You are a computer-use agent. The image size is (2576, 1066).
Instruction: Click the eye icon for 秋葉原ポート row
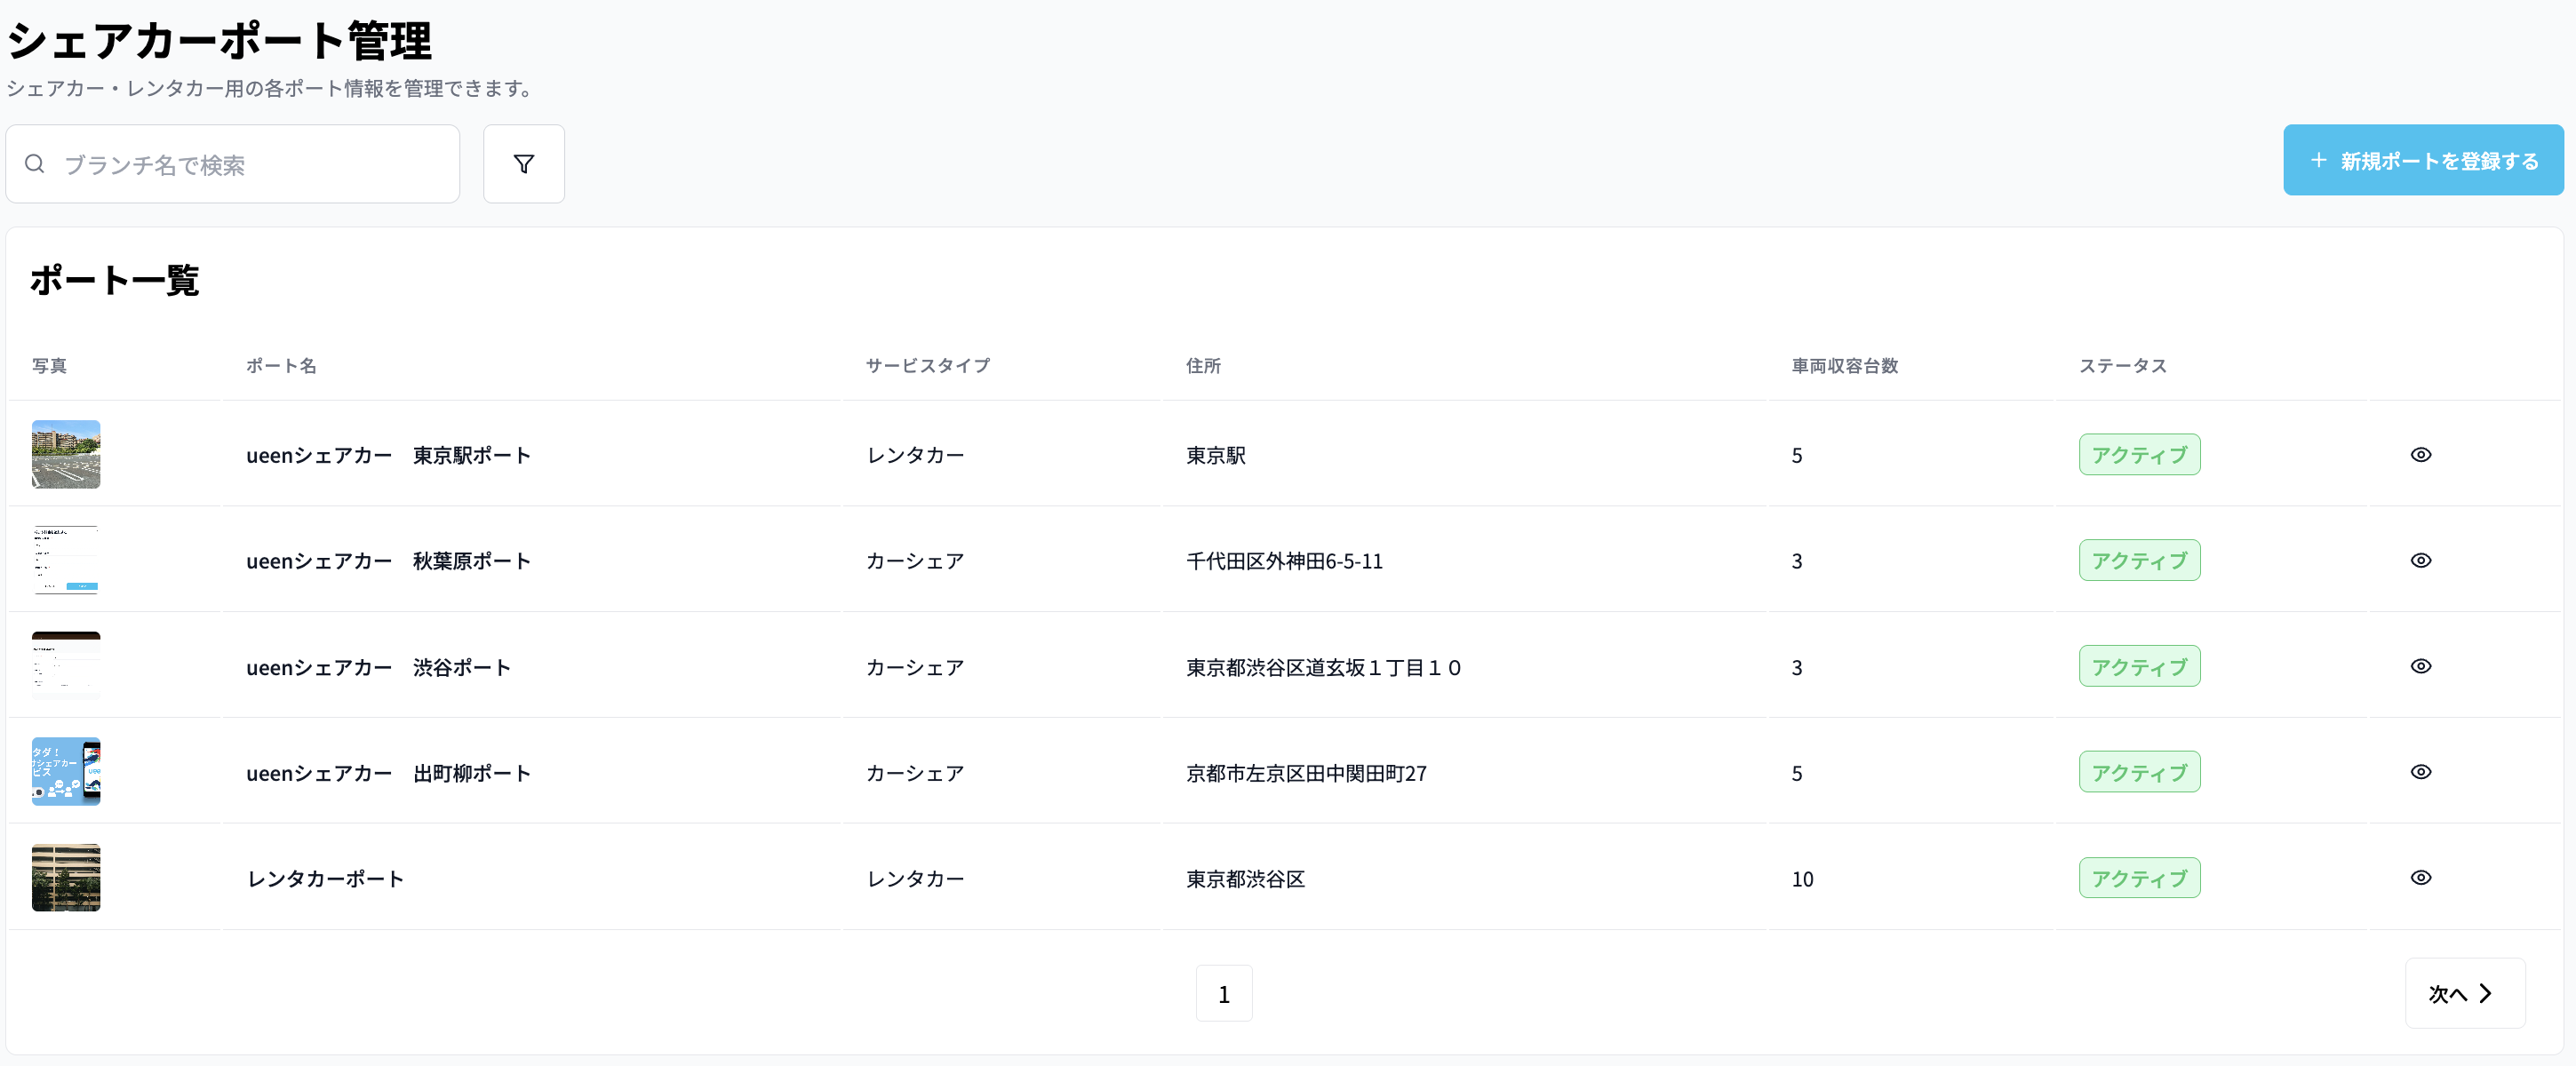(x=2421, y=560)
